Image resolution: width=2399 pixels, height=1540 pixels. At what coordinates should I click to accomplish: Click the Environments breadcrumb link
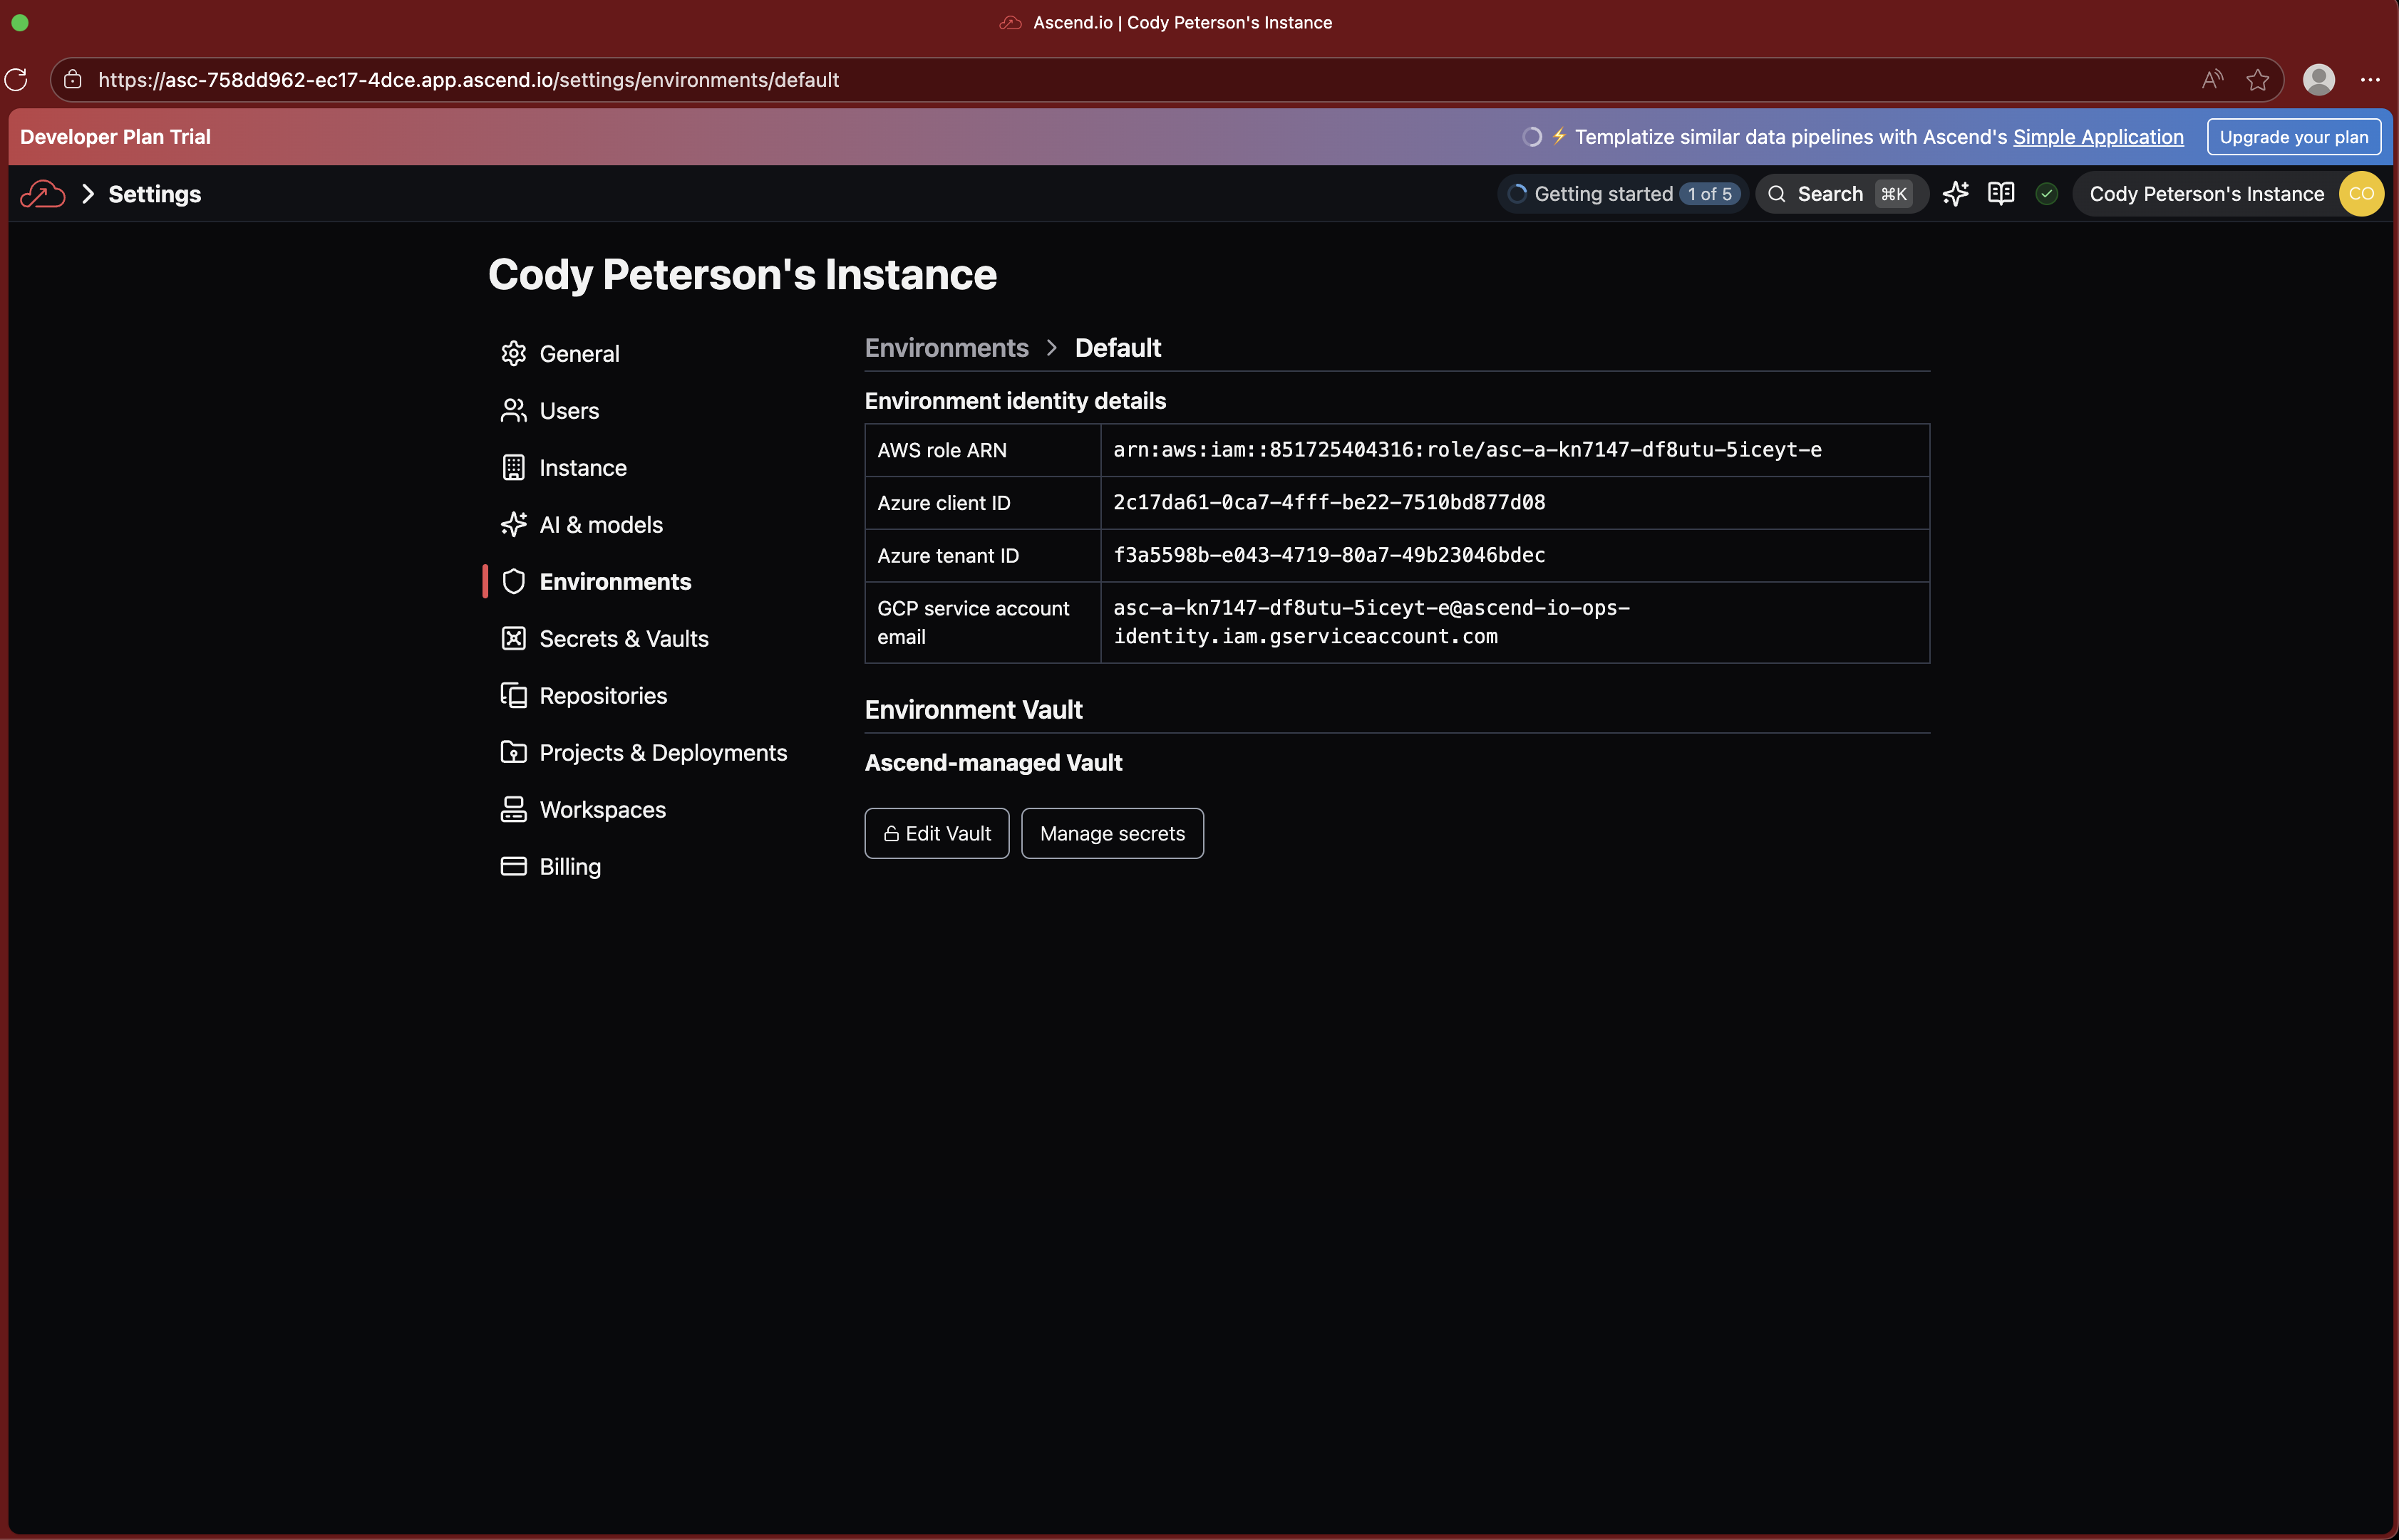coord(945,348)
